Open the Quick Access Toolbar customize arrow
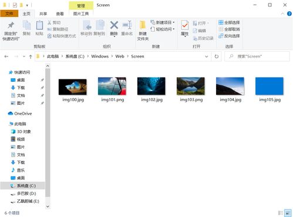Viewport: 293px width, 217px height. click(27, 5)
